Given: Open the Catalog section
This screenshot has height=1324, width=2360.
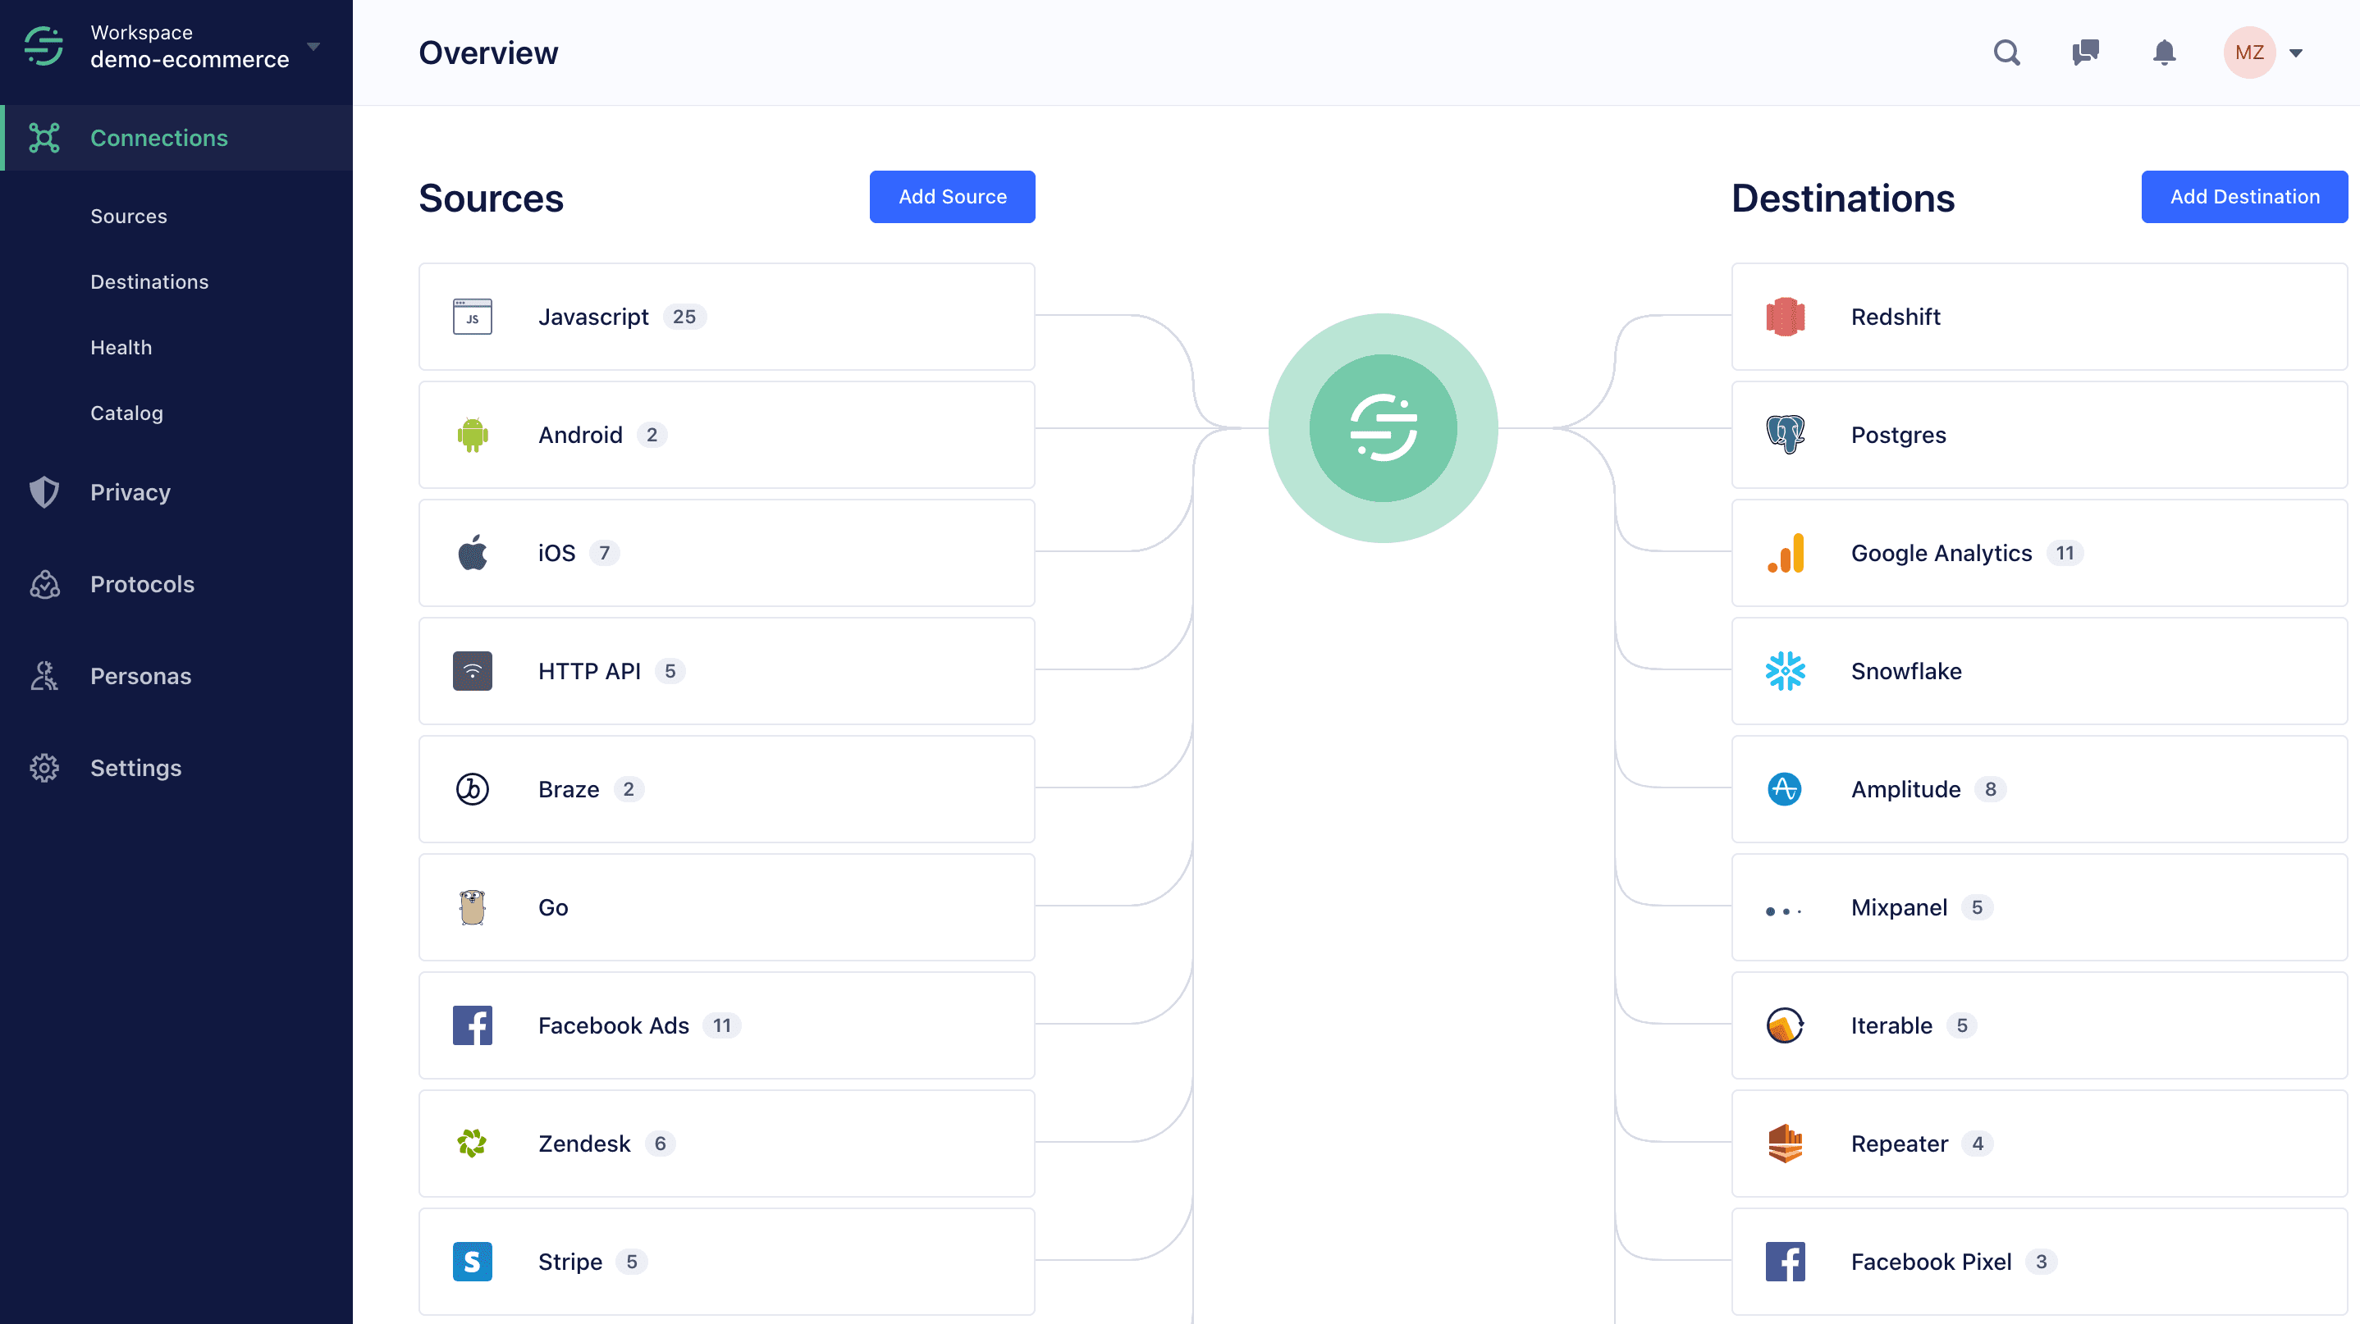Looking at the screenshot, I should tap(126, 413).
